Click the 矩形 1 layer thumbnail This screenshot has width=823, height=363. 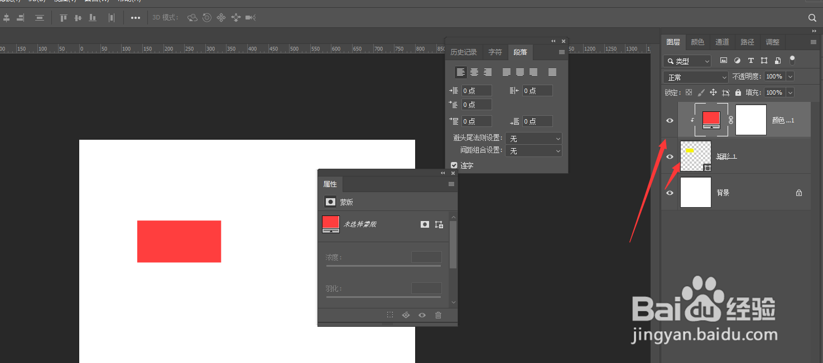click(696, 156)
